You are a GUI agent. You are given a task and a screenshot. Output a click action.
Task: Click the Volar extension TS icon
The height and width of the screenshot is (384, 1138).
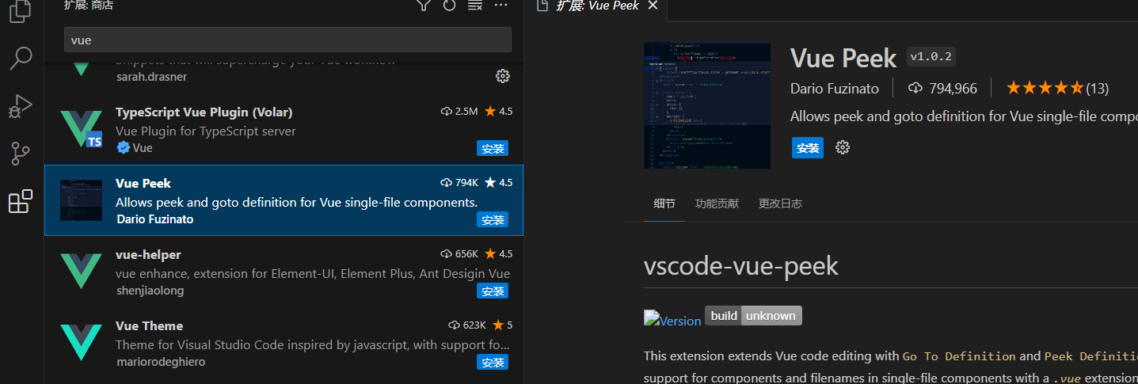click(x=82, y=129)
